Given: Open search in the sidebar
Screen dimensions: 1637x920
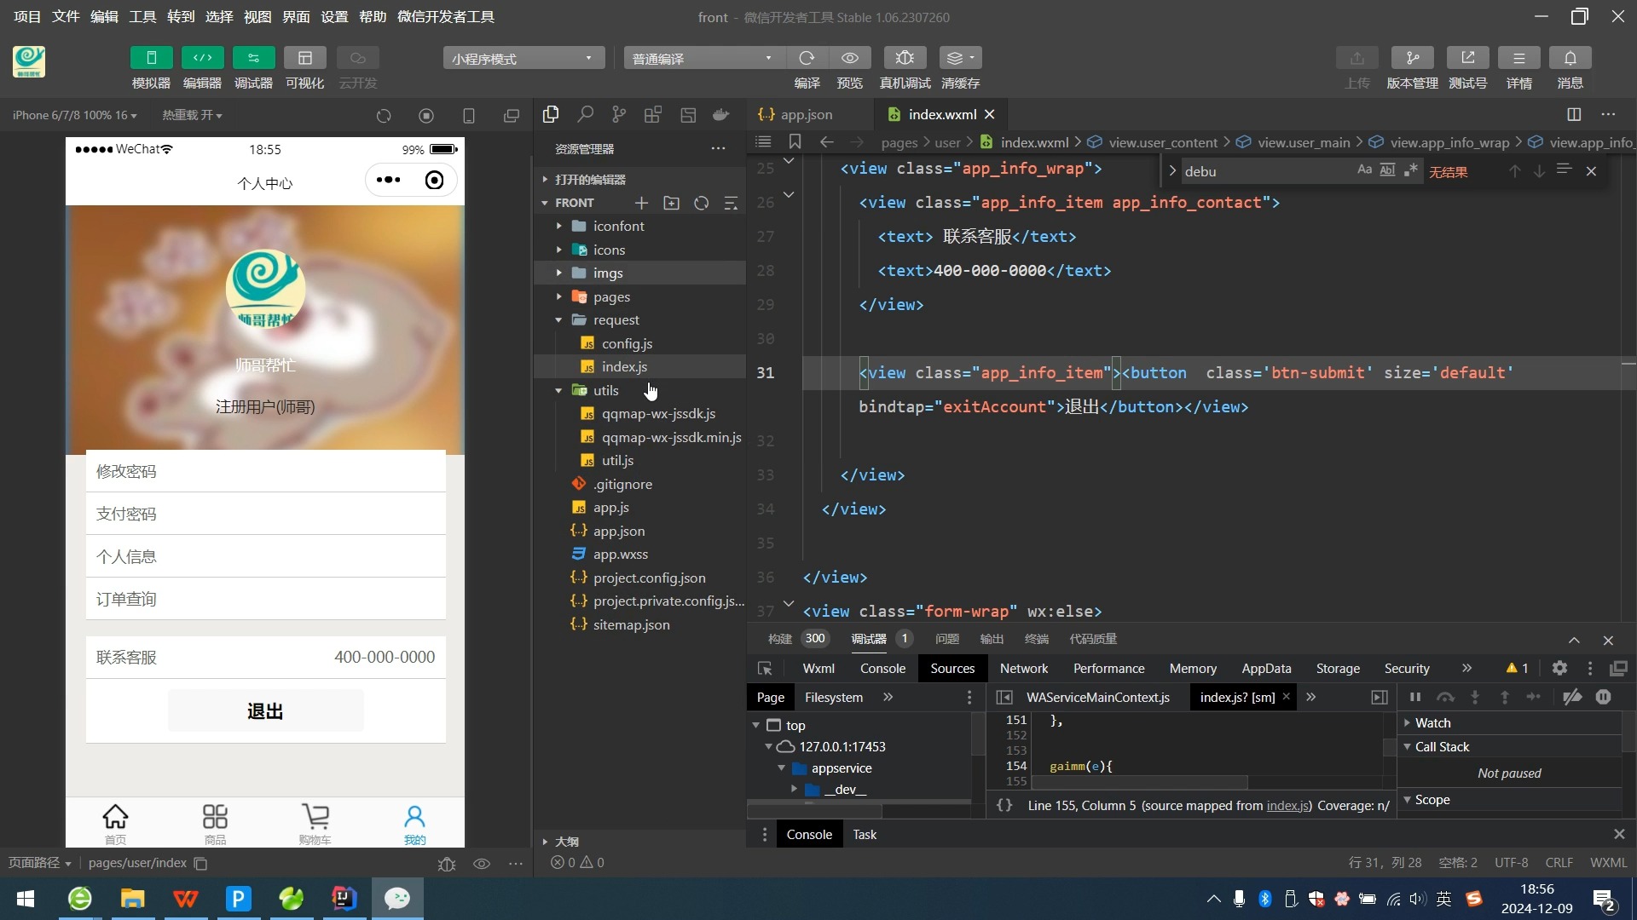Looking at the screenshot, I should tap(585, 114).
